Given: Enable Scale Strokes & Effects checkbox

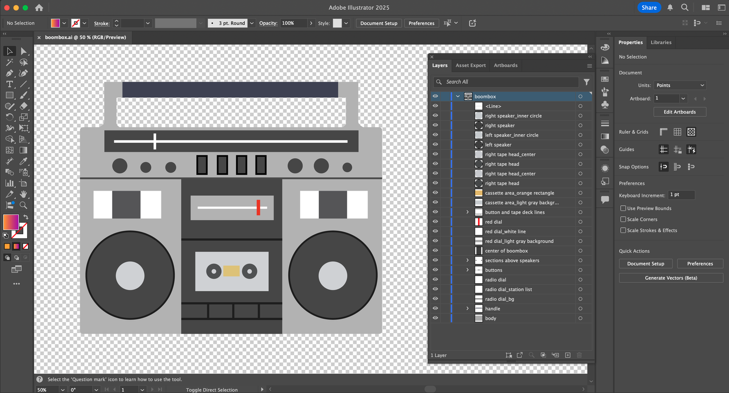Looking at the screenshot, I should point(623,230).
